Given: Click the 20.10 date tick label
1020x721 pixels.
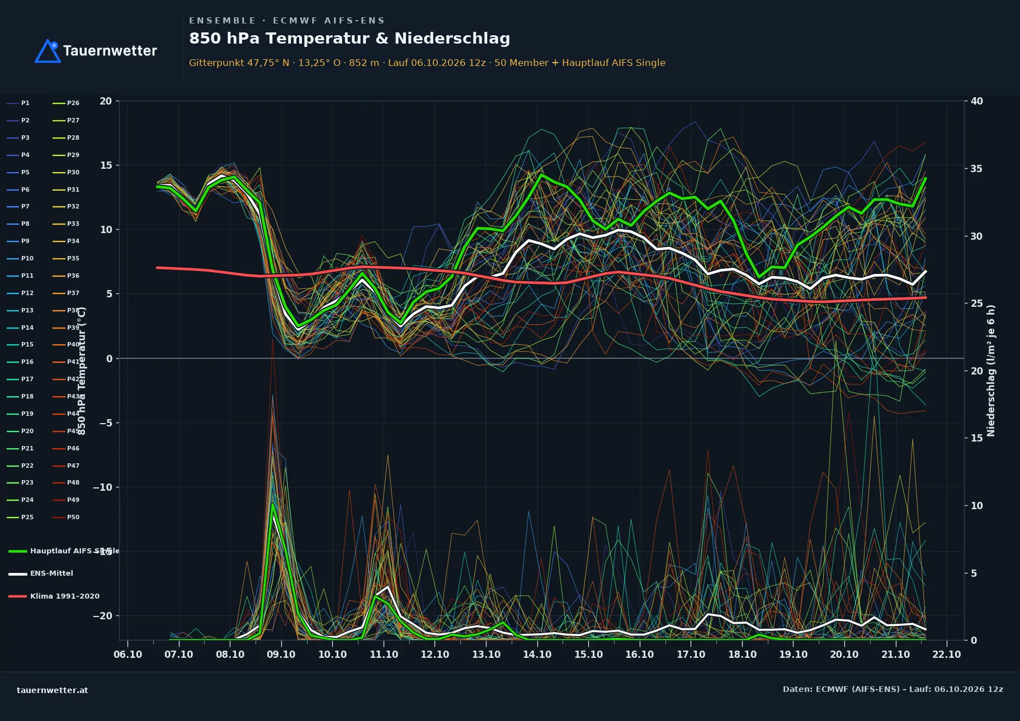Looking at the screenshot, I should [x=844, y=654].
